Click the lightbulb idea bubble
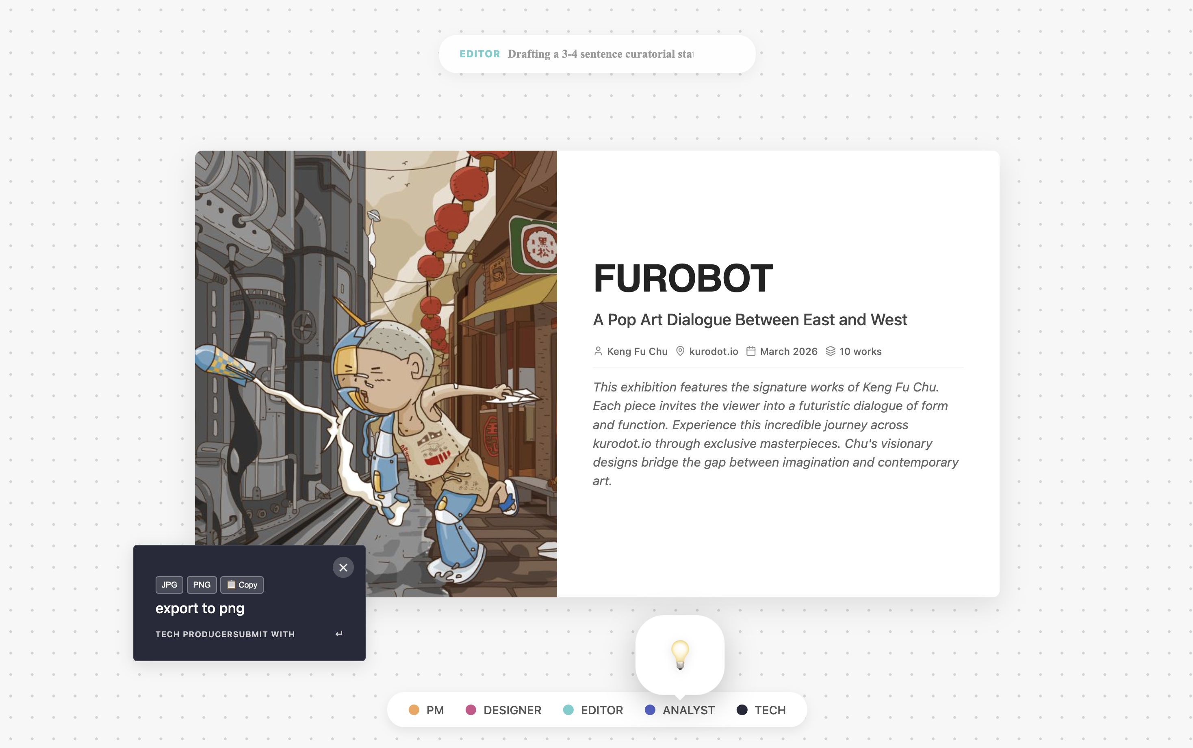The image size is (1193, 748). (680, 654)
